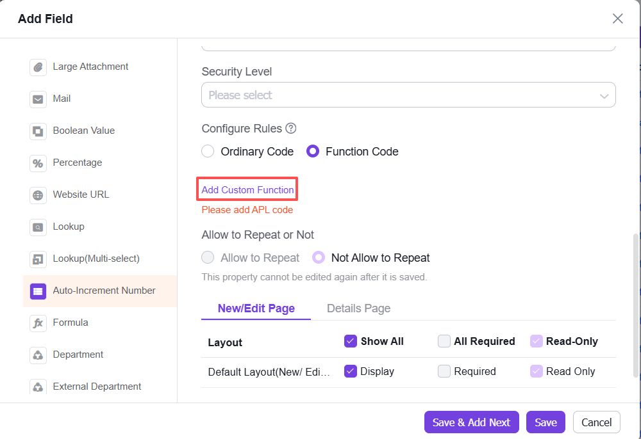Select Large Attachment field type label
The image size is (641, 439).
tap(90, 67)
